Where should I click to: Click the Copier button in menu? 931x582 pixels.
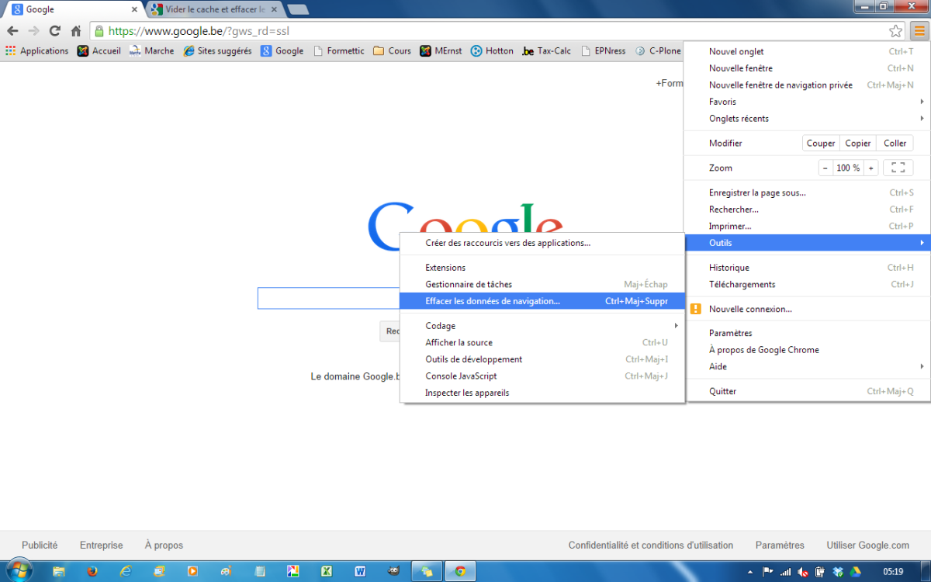[x=858, y=143]
